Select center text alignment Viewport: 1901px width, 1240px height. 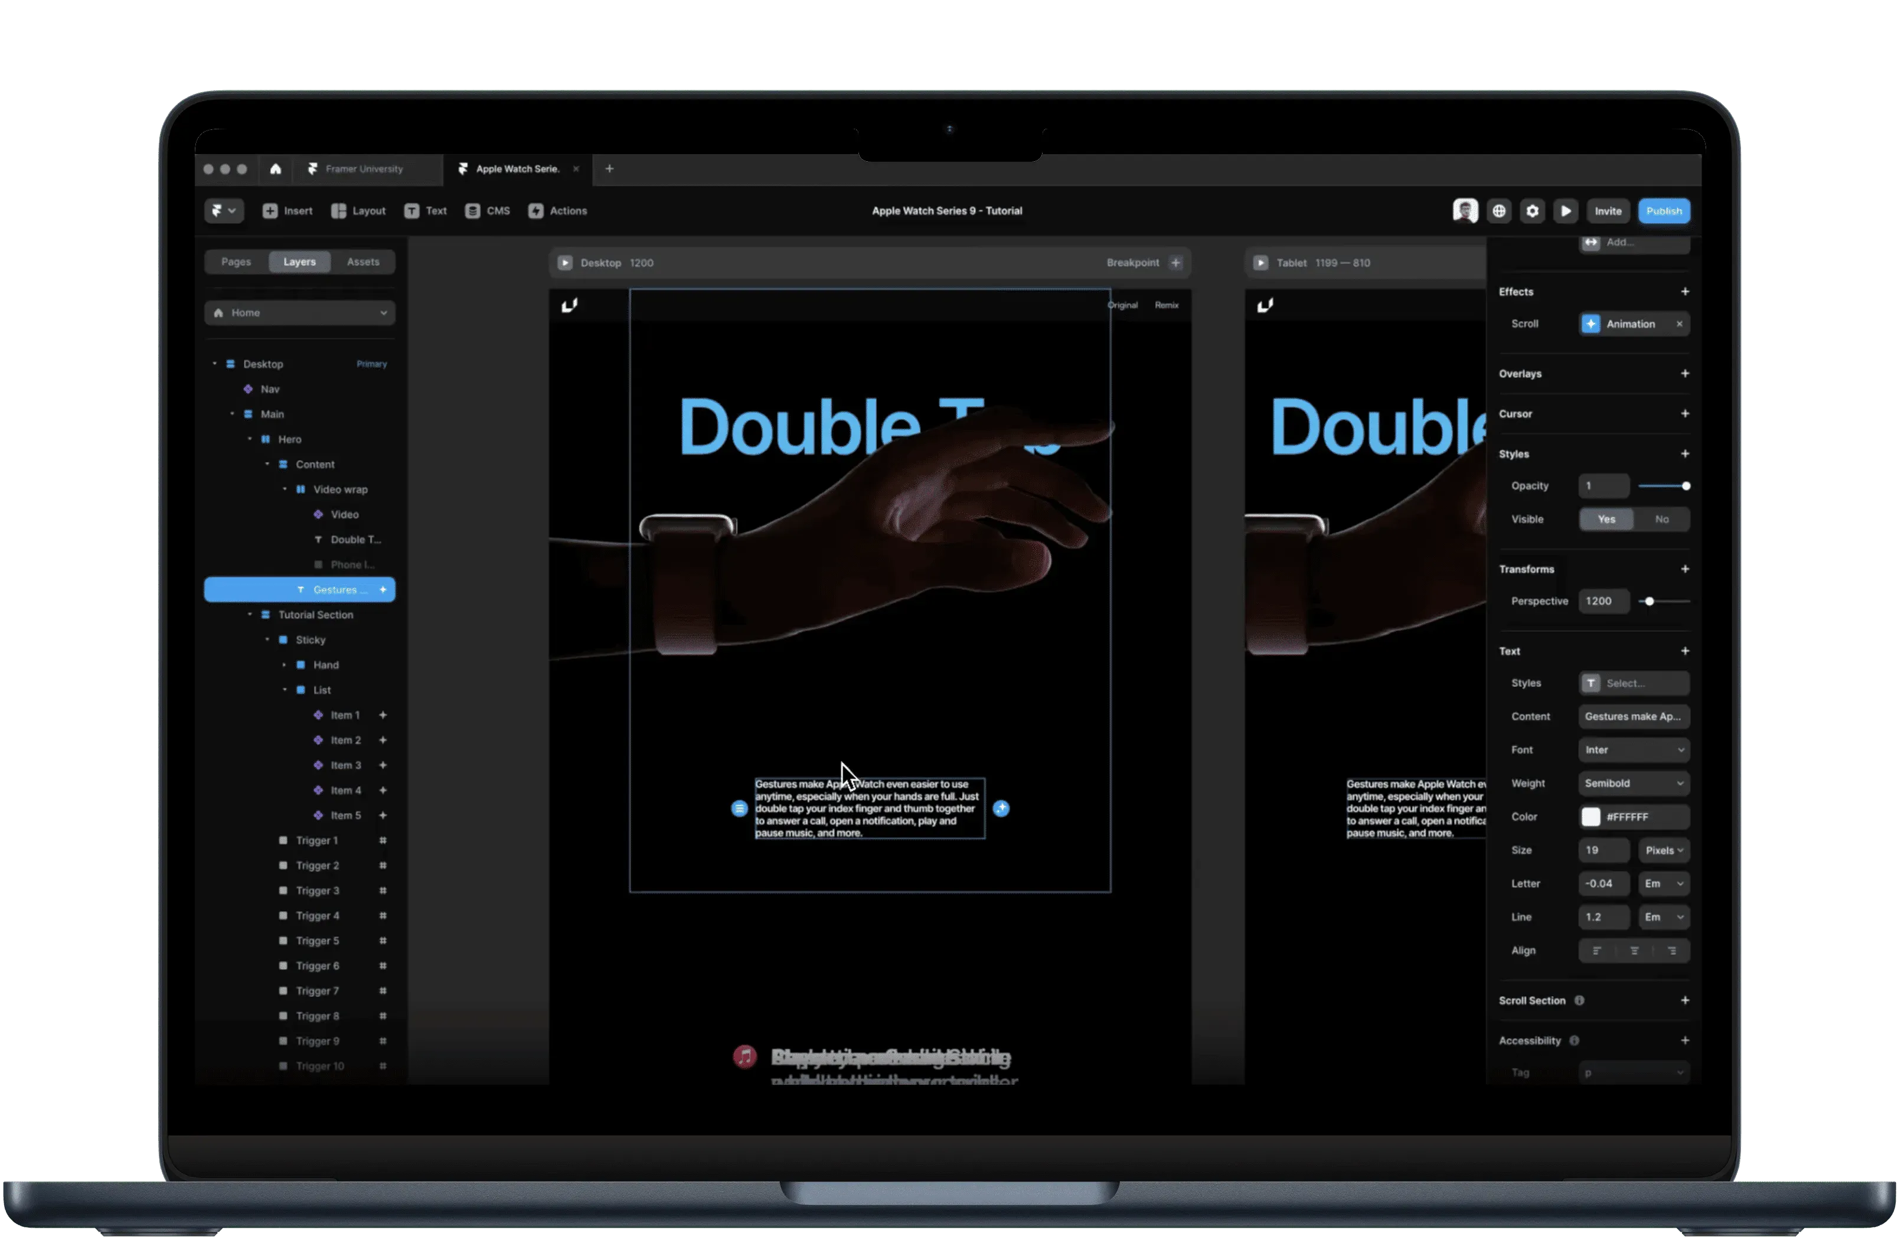1634,951
